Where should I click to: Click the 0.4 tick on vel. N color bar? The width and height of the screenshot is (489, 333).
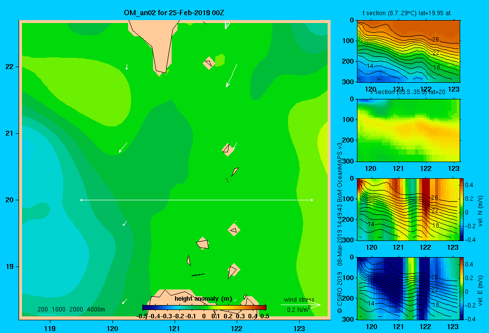(x=469, y=185)
